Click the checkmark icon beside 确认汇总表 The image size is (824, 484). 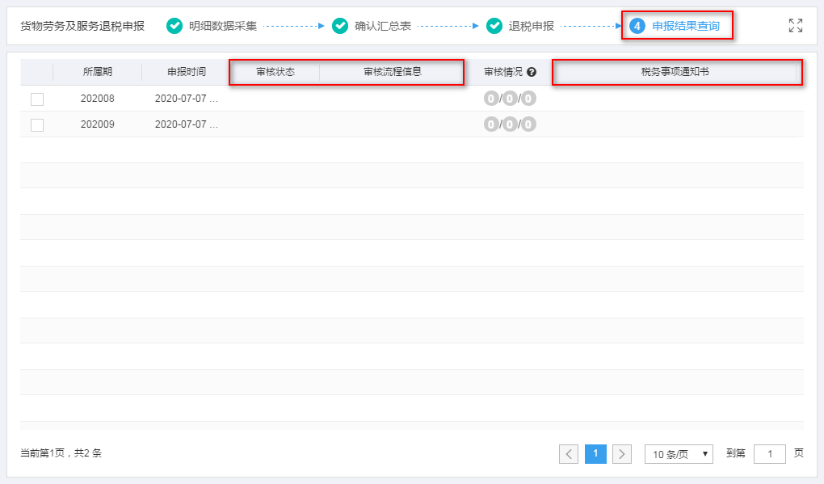point(340,26)
